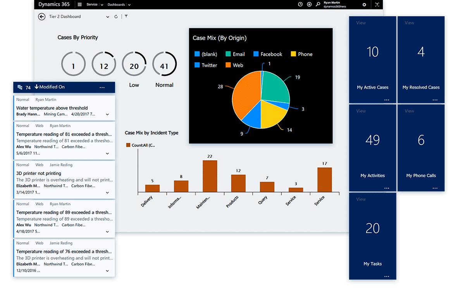Click the Service menu item
The width and height of the screenshot is (458, 302).
[x=92, y=4]
